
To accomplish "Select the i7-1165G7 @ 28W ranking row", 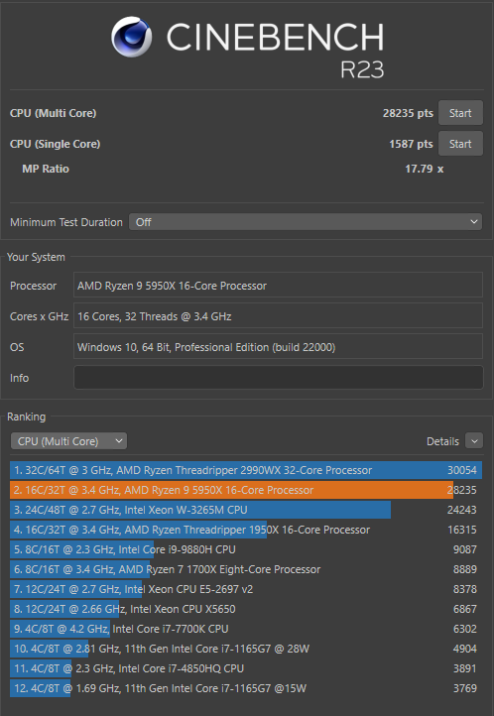I will click(246, 649).
